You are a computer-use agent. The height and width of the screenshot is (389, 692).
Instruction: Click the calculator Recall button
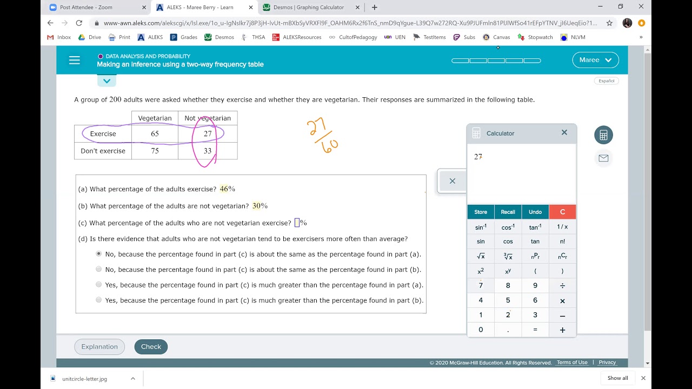point(508,212)
